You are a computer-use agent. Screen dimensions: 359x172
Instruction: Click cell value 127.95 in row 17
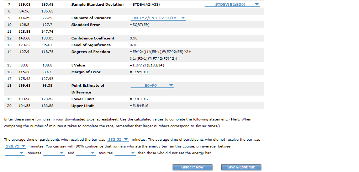click(x=47, y=79)
